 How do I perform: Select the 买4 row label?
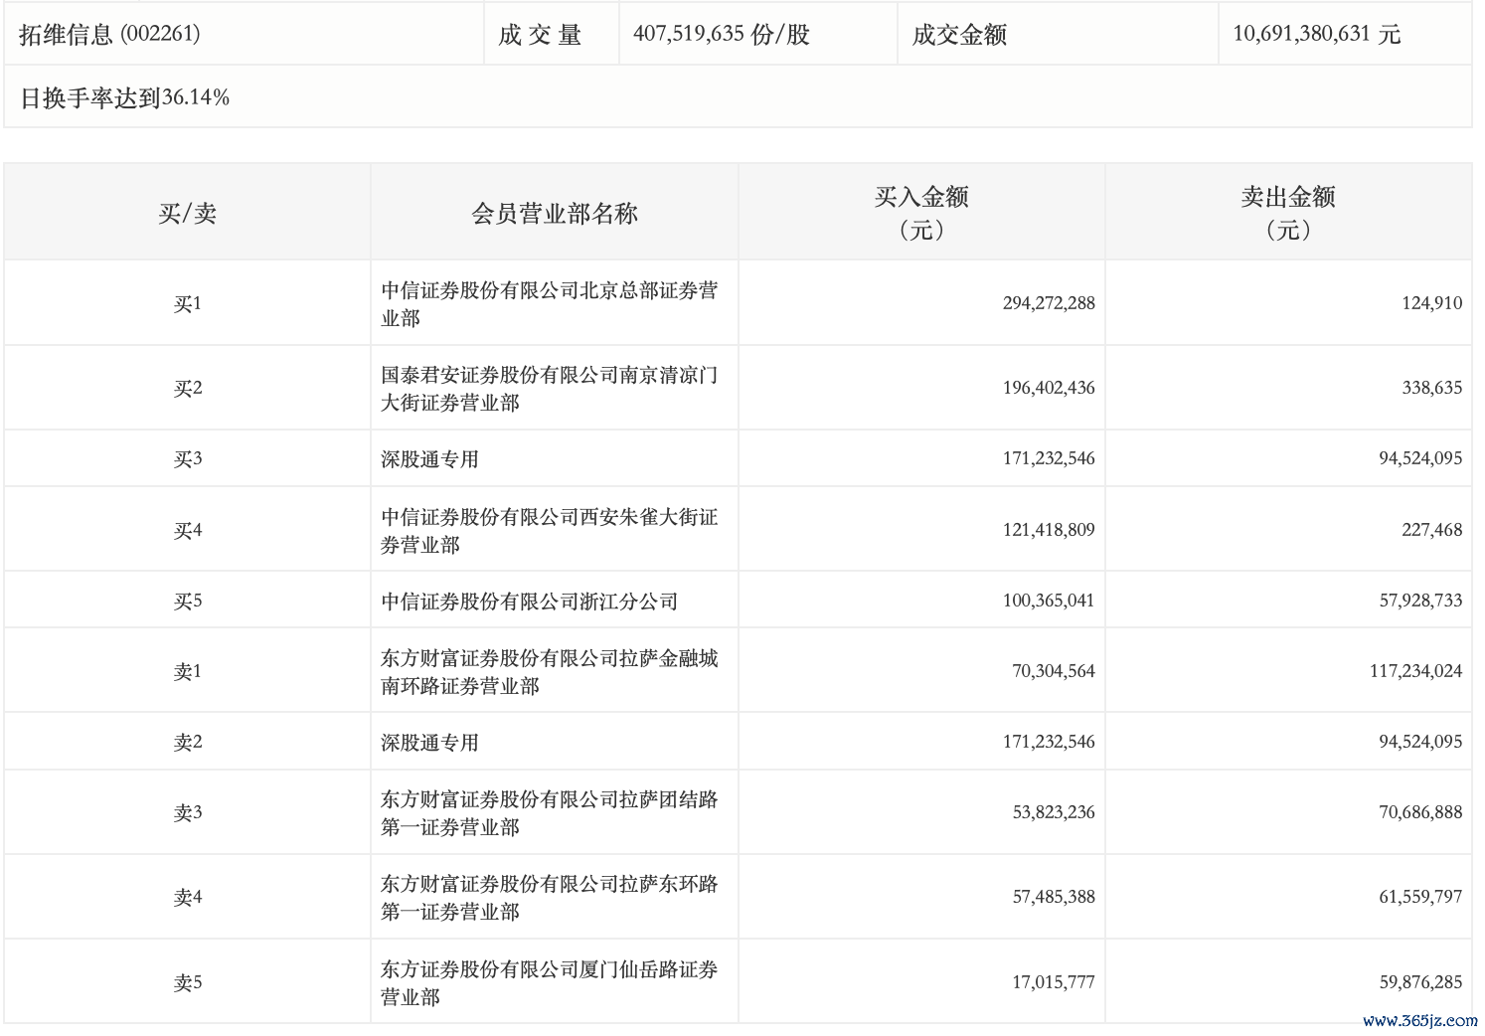[x=187, y=530]
